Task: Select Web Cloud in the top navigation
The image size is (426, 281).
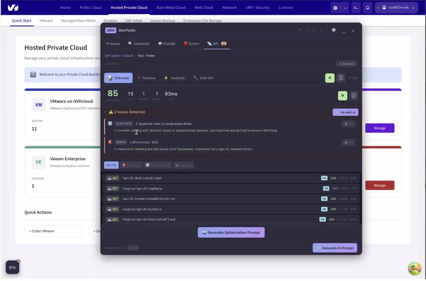Action: tap(204, 7)
